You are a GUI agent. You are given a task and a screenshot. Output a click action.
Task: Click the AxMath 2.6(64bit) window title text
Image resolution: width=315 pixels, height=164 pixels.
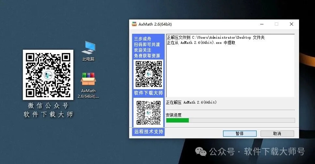pyautogui.click(x=155, y=24)
